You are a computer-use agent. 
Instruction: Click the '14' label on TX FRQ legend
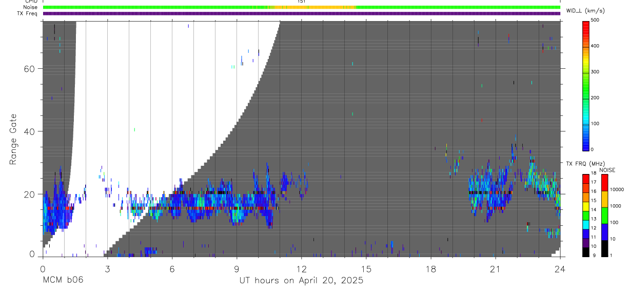point(594,210)
